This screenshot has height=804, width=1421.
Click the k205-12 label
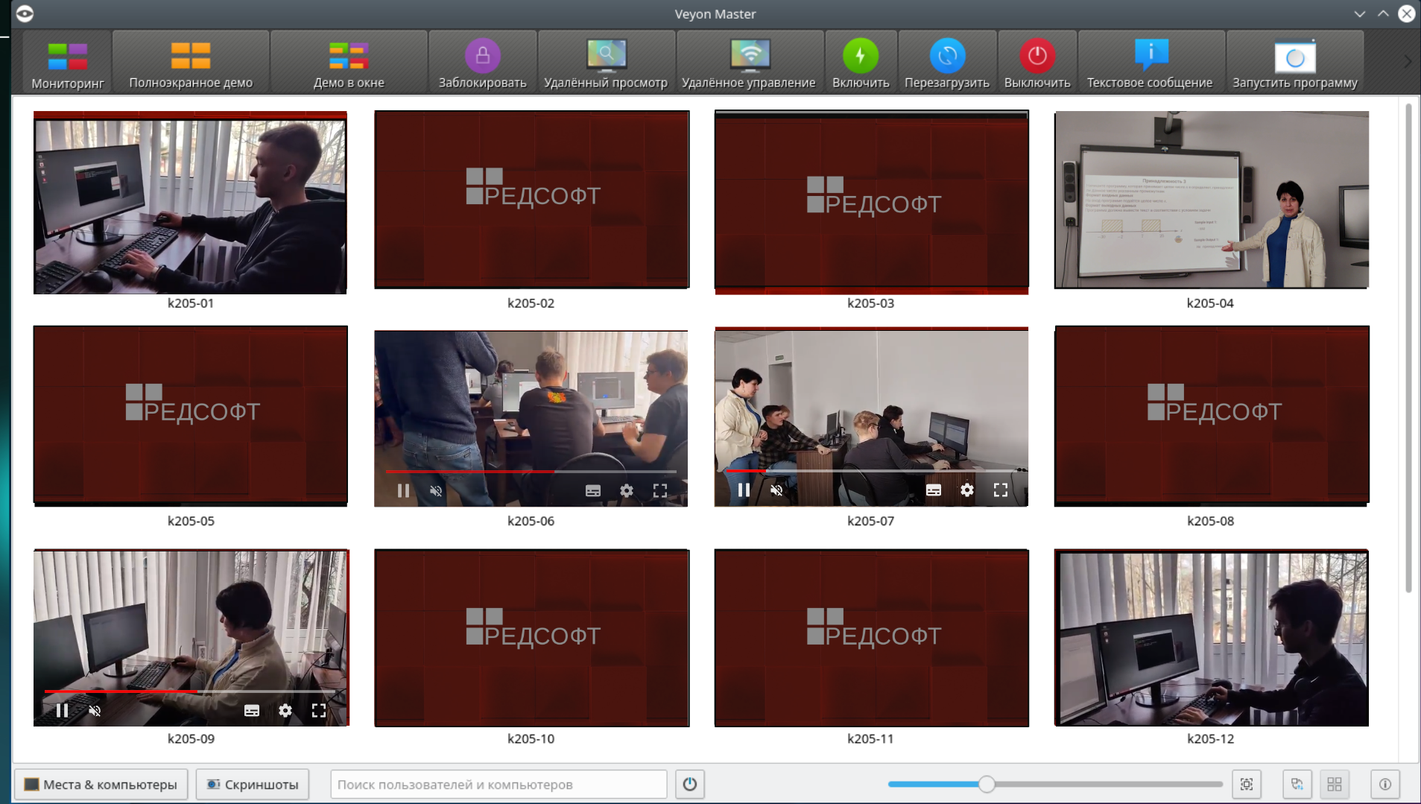1210,738
